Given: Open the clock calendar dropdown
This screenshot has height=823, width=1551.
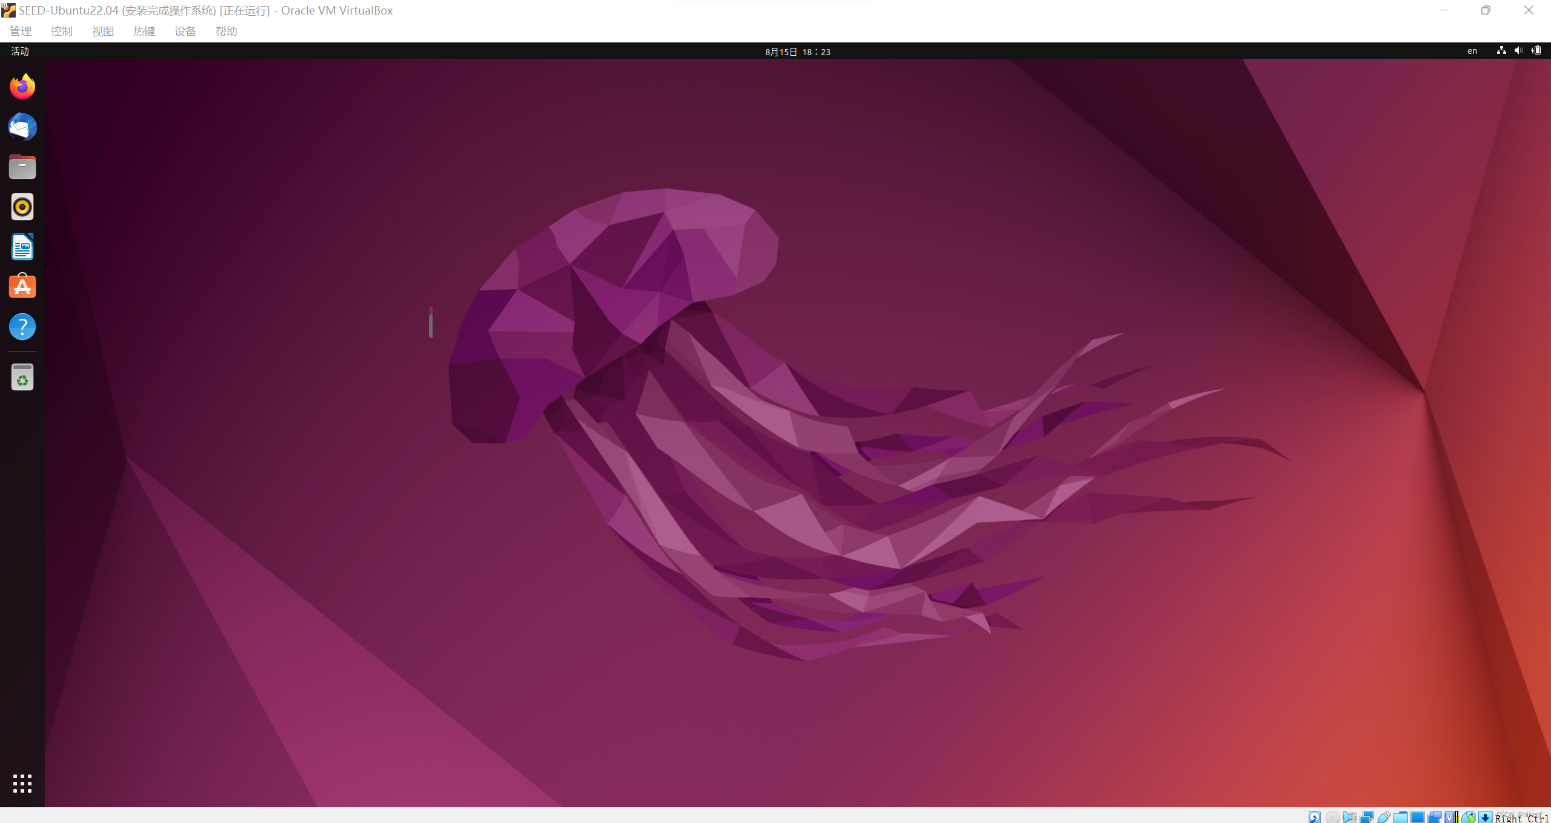Looking at the screenshot, I should pyautogui.click(x=797, y=52).
